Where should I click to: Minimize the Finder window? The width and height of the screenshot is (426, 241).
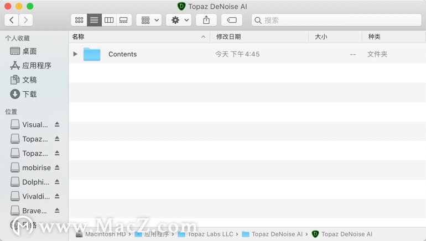click(19, 6)
